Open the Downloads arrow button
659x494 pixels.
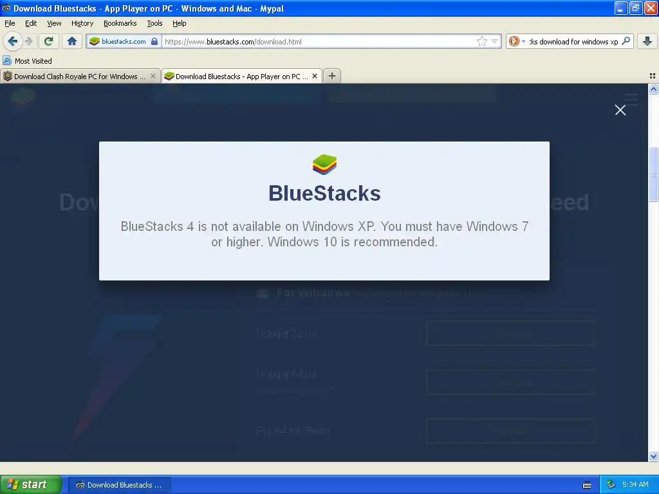coord(647,41)
